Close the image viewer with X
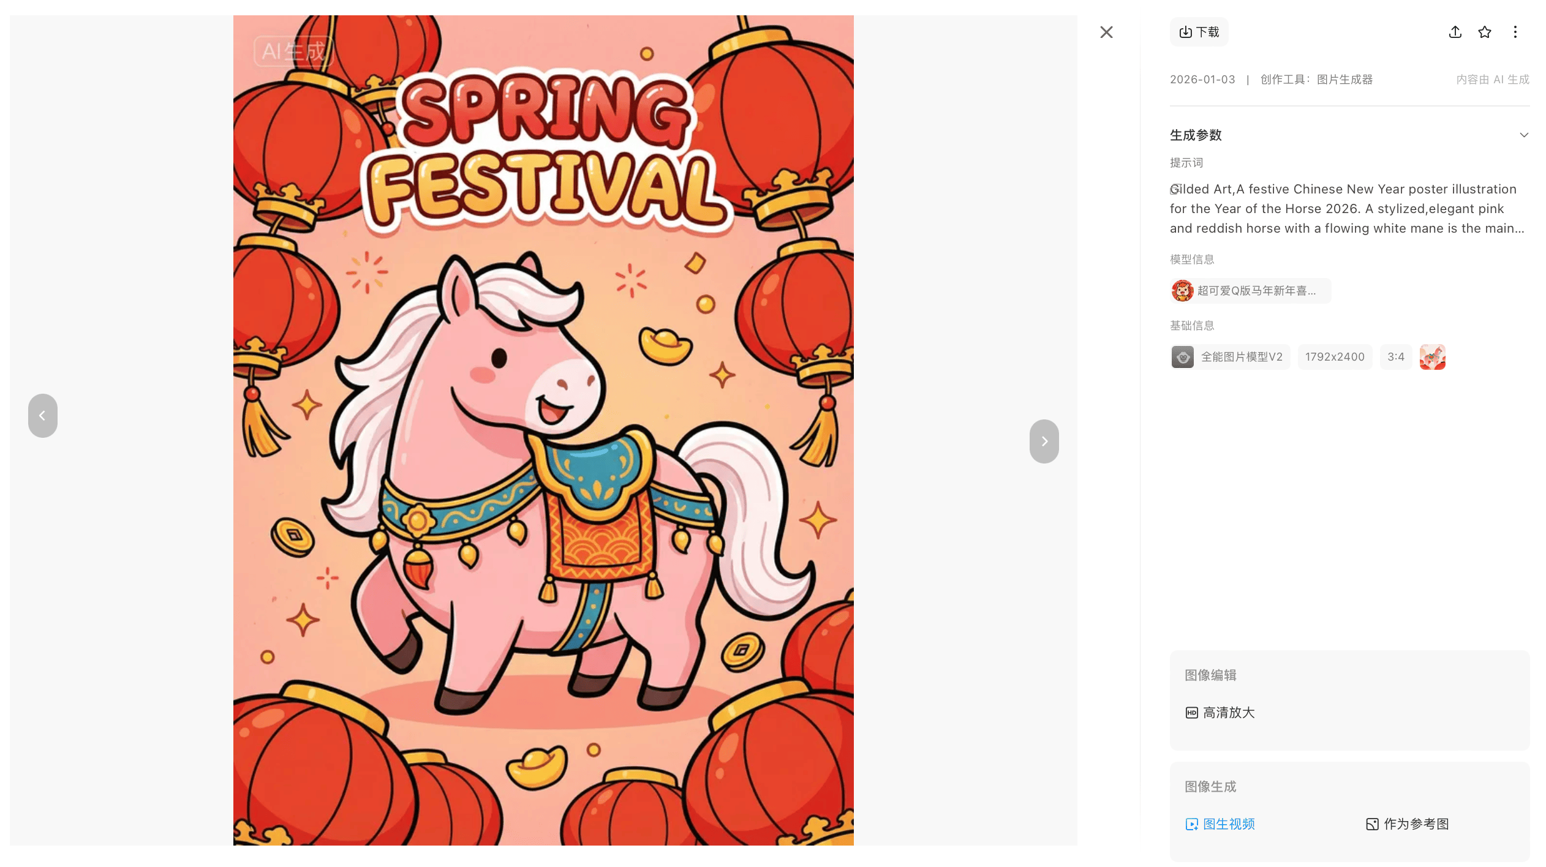The height and width of the screenshot is (867, 1546). pyautogui.click(x=1106, y=32)
